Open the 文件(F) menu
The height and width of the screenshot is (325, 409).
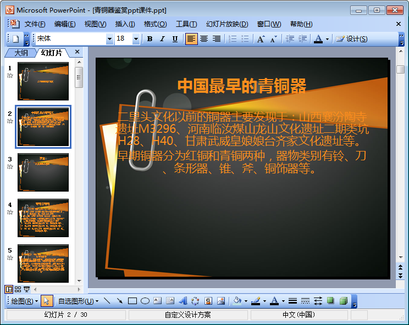click(35, 24)
